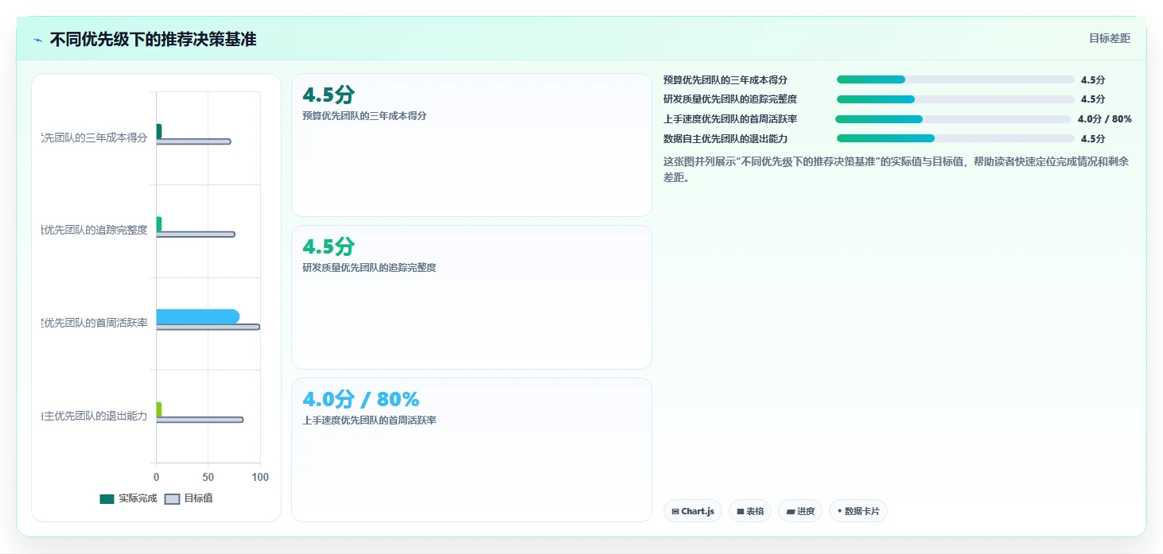1163x554 pixels.
Task: Click the blue 首周活跃率 actual bar in chart
Action: [x=197, y=316]
